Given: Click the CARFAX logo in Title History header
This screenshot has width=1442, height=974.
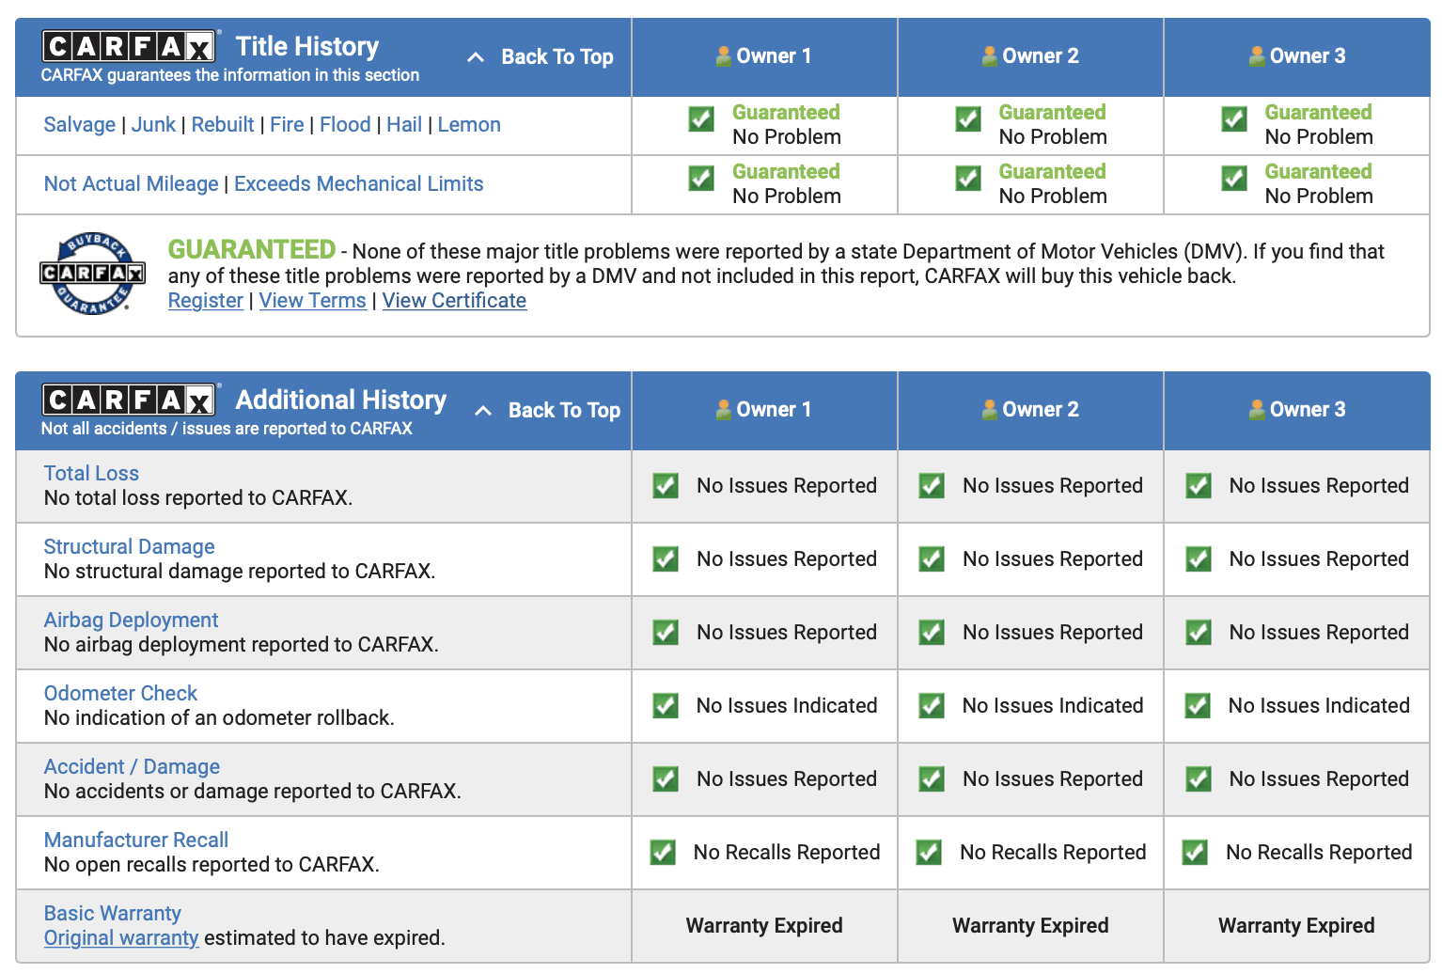Looking at the screenshot, I should coord(129,46).
